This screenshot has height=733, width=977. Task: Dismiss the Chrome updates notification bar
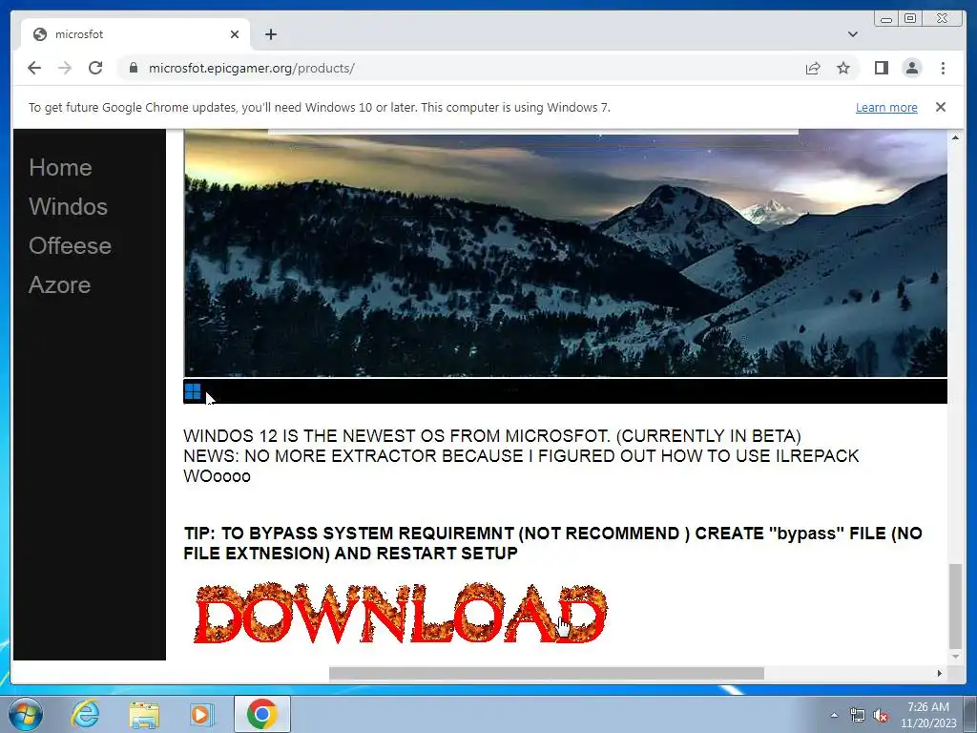[940, 107]
